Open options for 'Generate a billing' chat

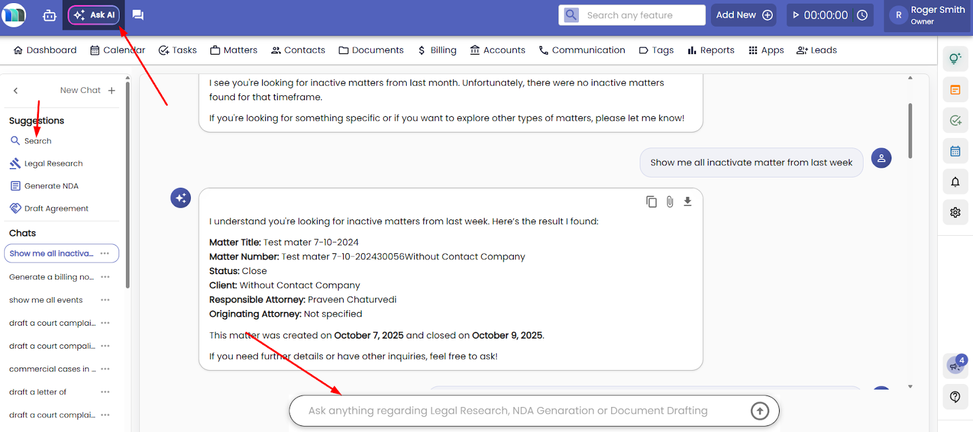click(105, 277)
